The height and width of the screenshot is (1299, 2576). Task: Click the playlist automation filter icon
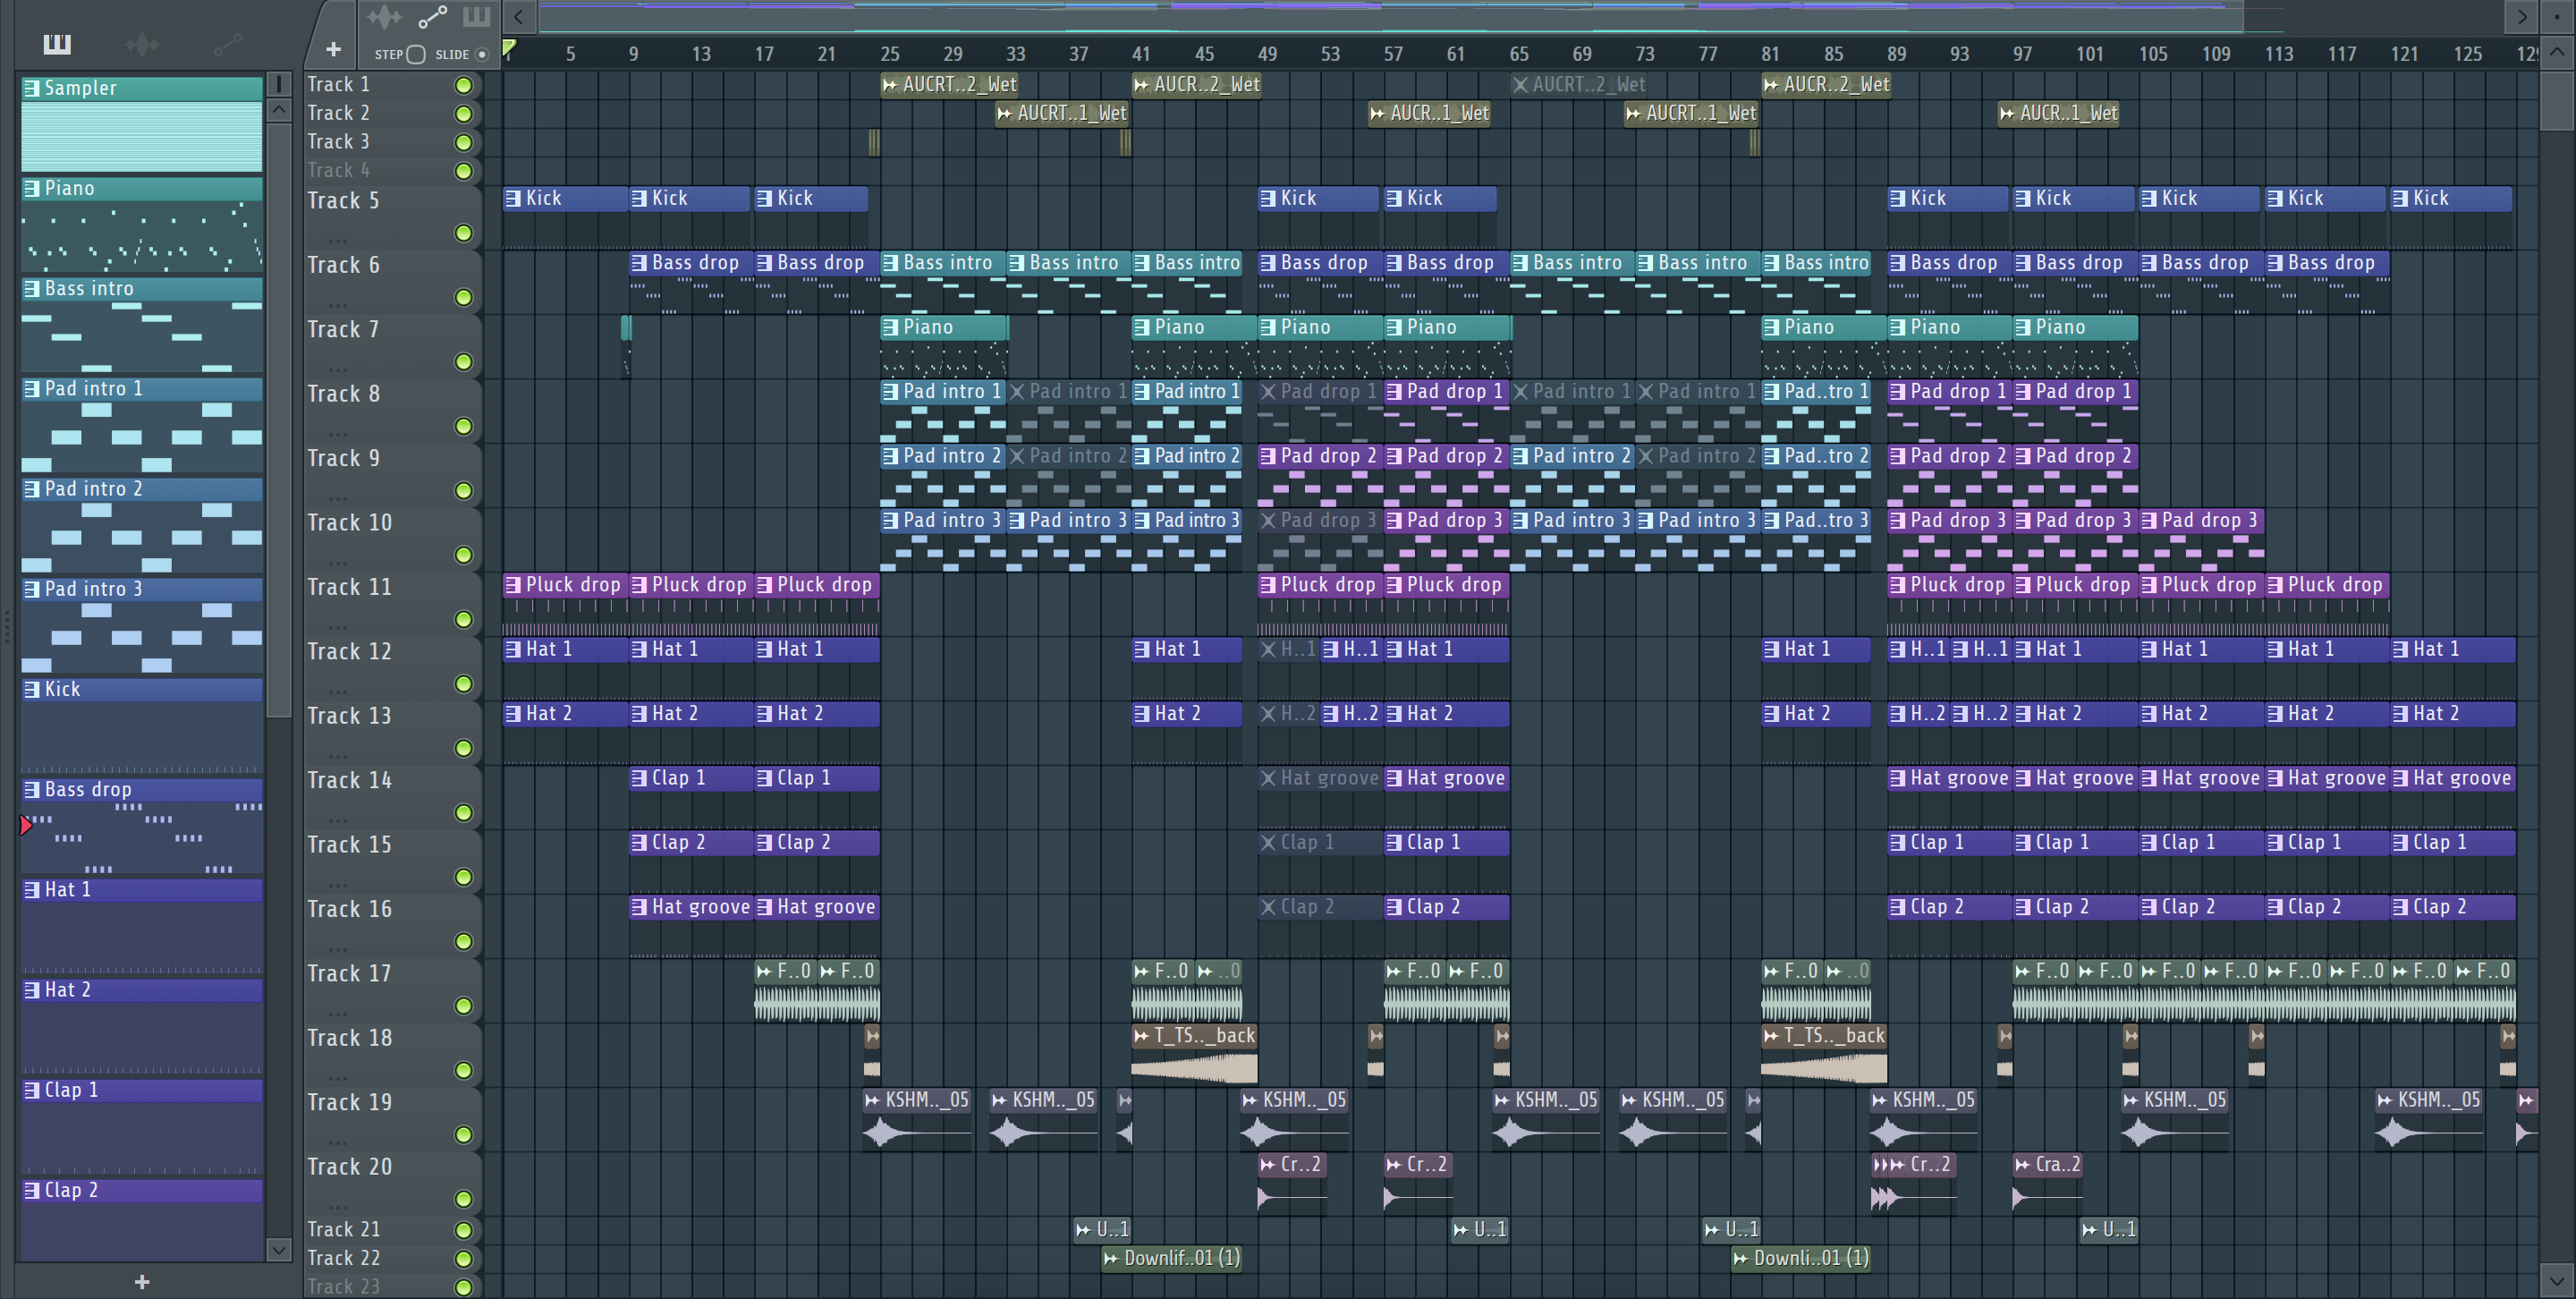click(x=432, y=17)
